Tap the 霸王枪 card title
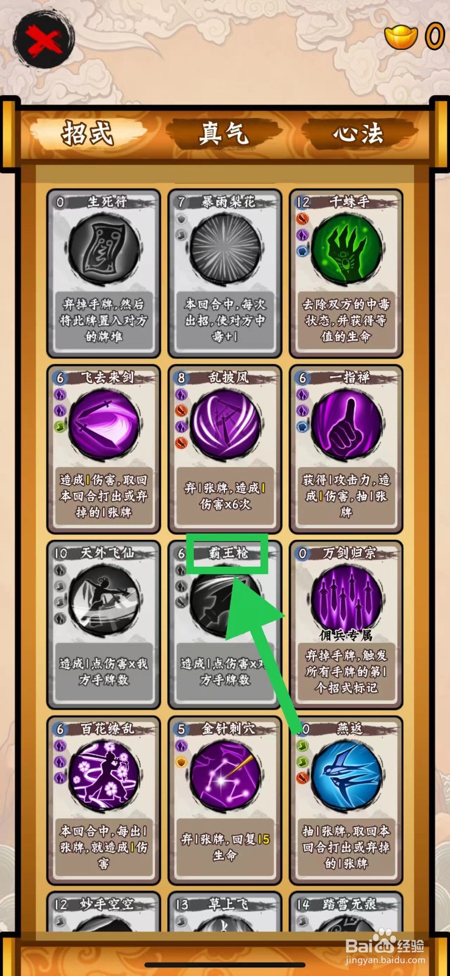 pos(226,553)
